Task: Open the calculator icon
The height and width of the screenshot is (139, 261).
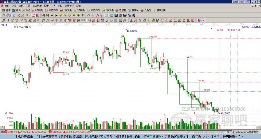Action: pos(116,15)
